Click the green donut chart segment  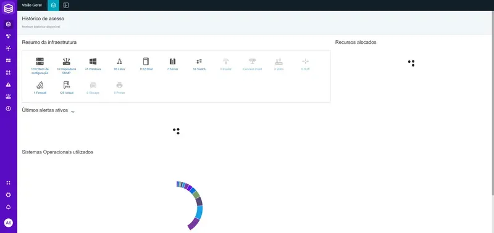[x=196, y=194]
